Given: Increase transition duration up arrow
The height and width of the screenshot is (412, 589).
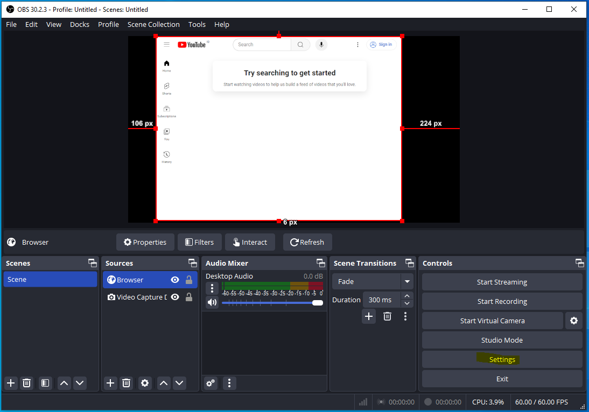Looking at the screenshot, I should coord(407,296).
